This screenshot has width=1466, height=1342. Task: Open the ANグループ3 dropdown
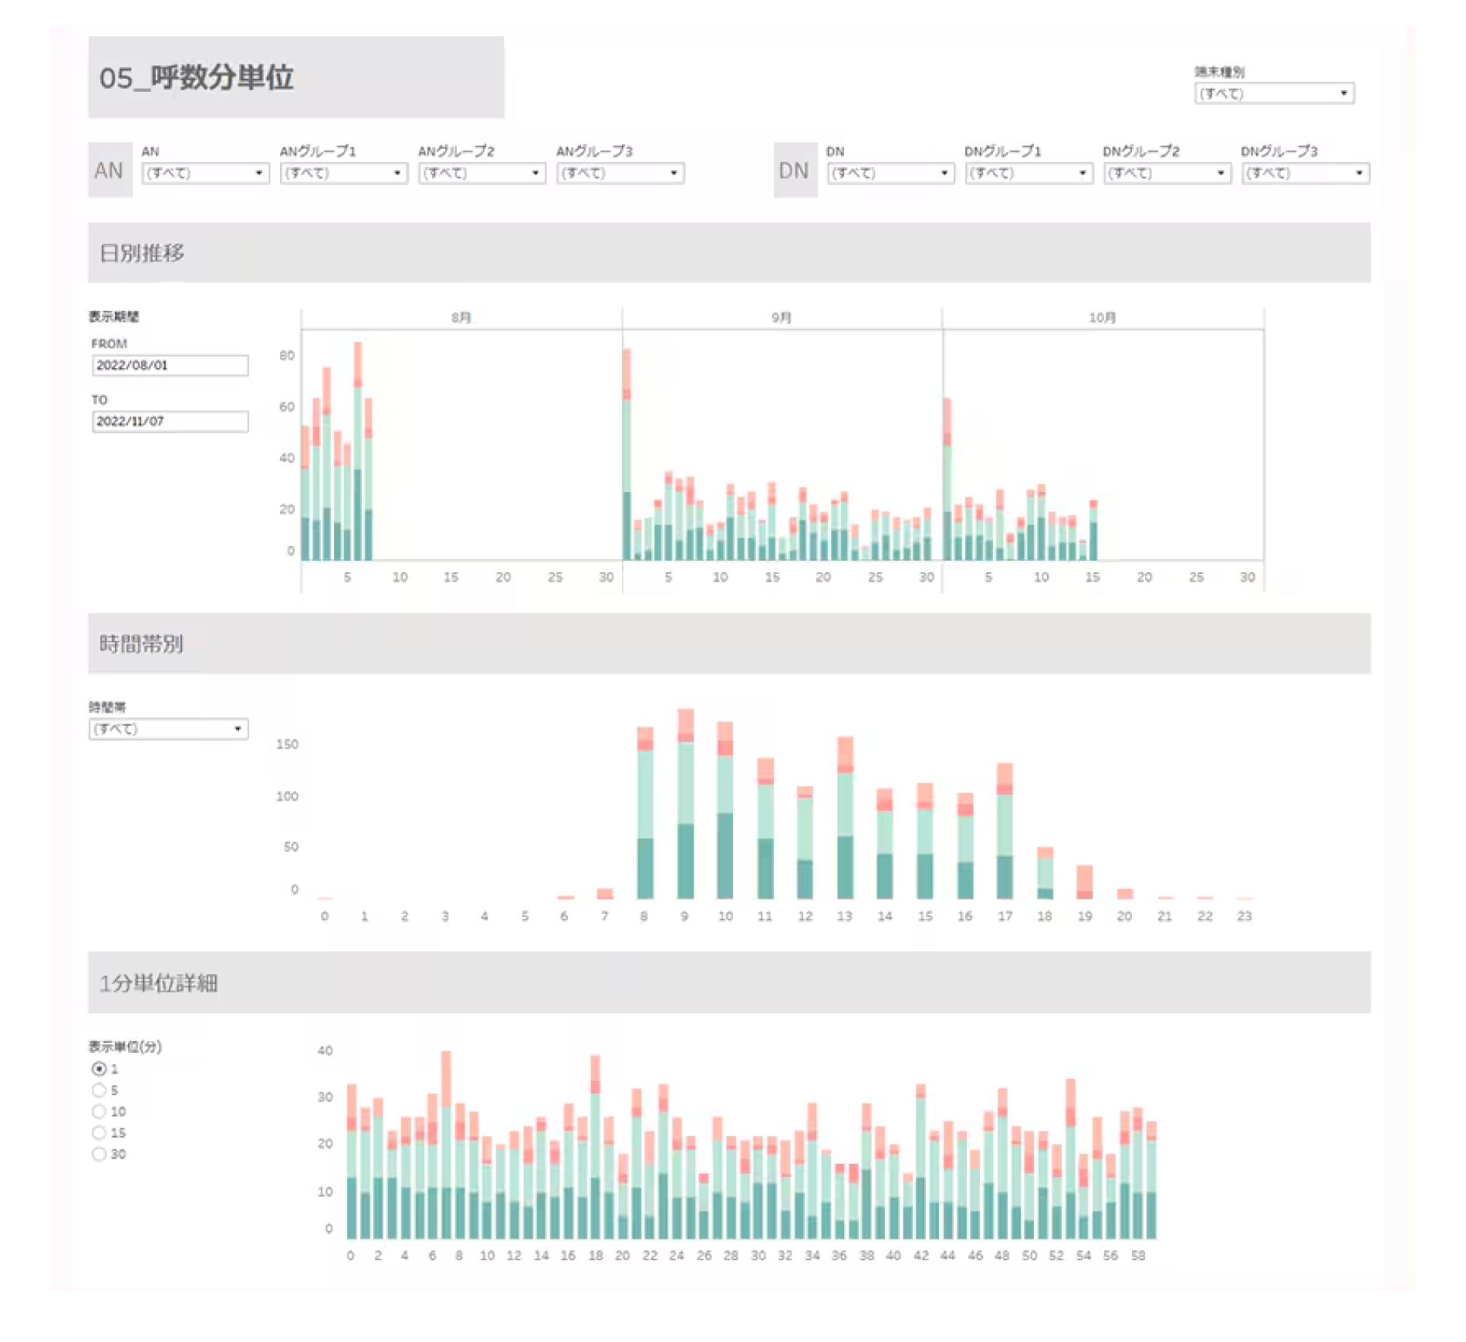(620, 173)
